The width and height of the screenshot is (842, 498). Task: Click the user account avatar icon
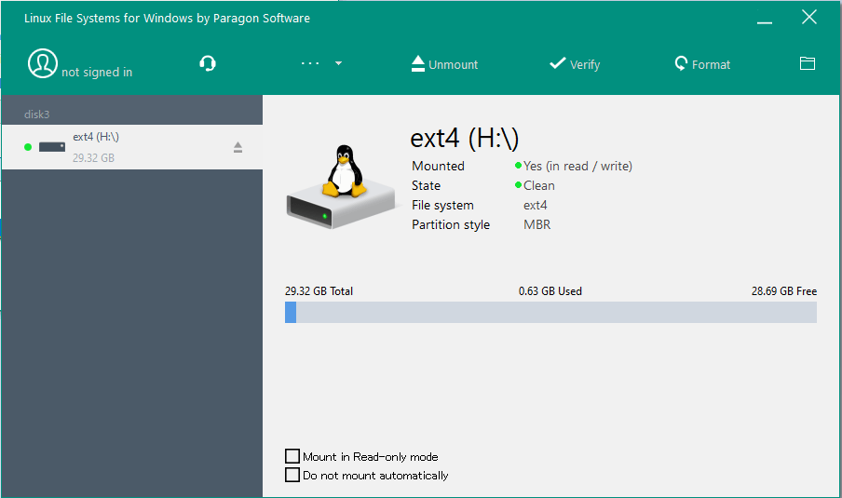pyautogui.click(x=42, y=63)
